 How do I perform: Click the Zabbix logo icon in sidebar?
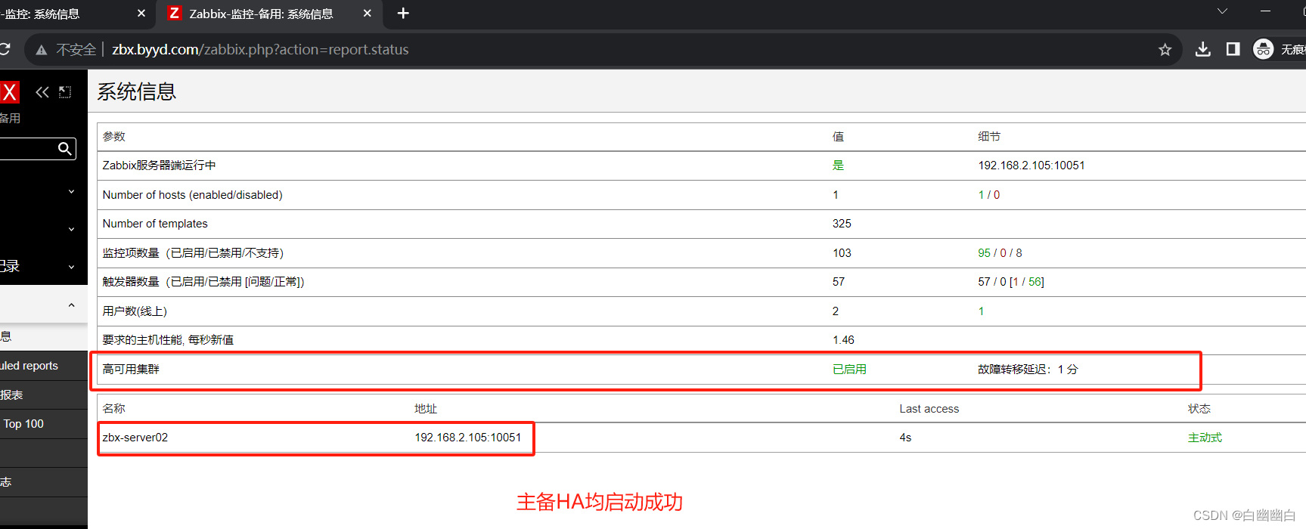(9, 92)
